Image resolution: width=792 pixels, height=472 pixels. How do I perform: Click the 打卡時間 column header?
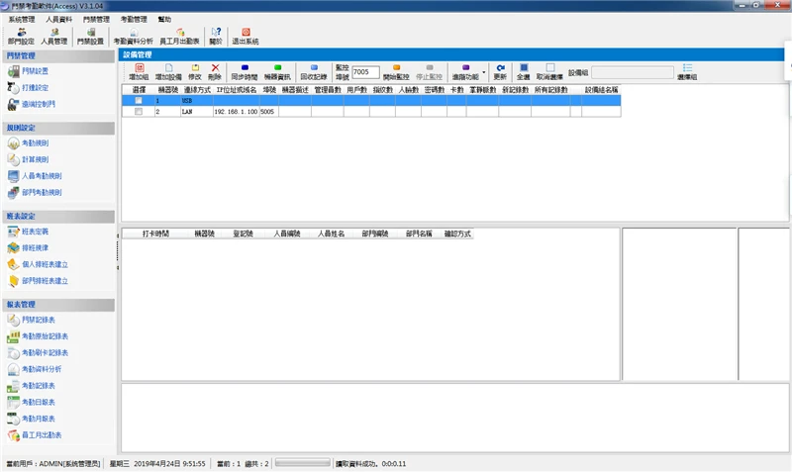(x=155, y=234)
